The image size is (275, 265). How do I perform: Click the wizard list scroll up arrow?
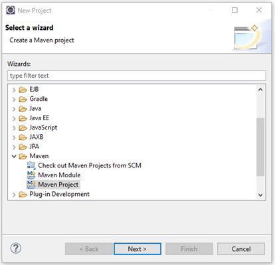tap(260, 90)
